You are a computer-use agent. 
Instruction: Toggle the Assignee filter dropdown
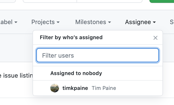(140, 22)
